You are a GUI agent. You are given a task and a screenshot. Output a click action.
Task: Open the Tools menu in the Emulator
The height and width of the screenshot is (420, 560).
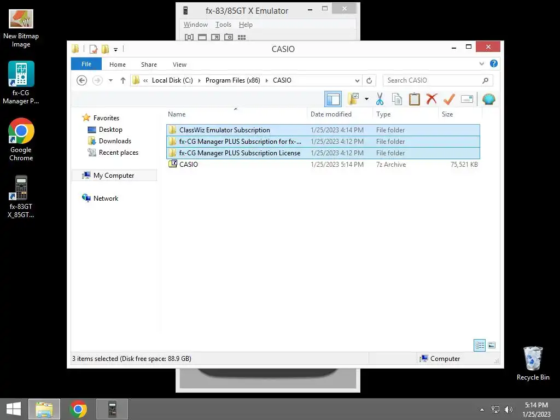[x=223, y=24]
